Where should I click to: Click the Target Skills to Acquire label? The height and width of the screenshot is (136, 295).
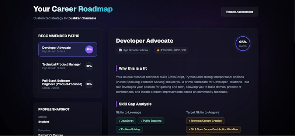pyautogui.click(x=202, y=113)
